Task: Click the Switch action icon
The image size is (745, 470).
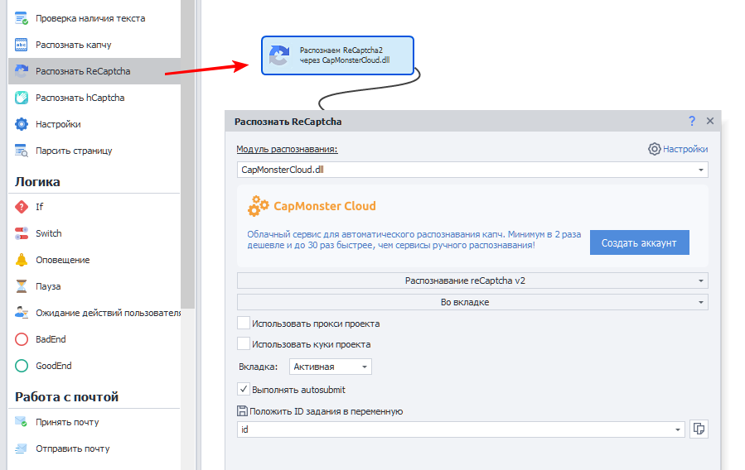Action: pos(22,233)
